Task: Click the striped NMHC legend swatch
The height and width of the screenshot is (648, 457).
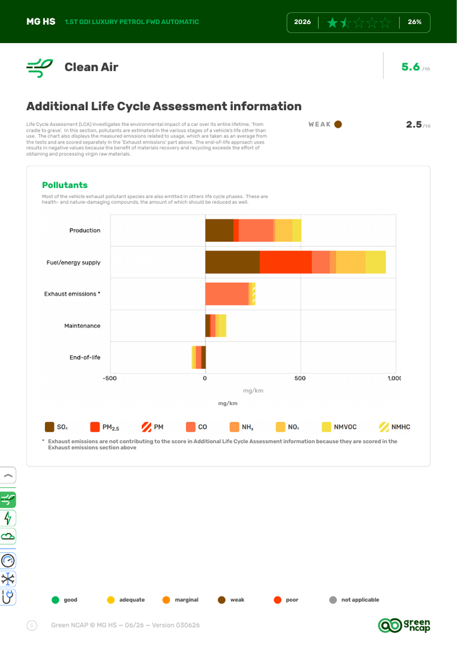Action: pyautogui.click(x=384, y=427)
